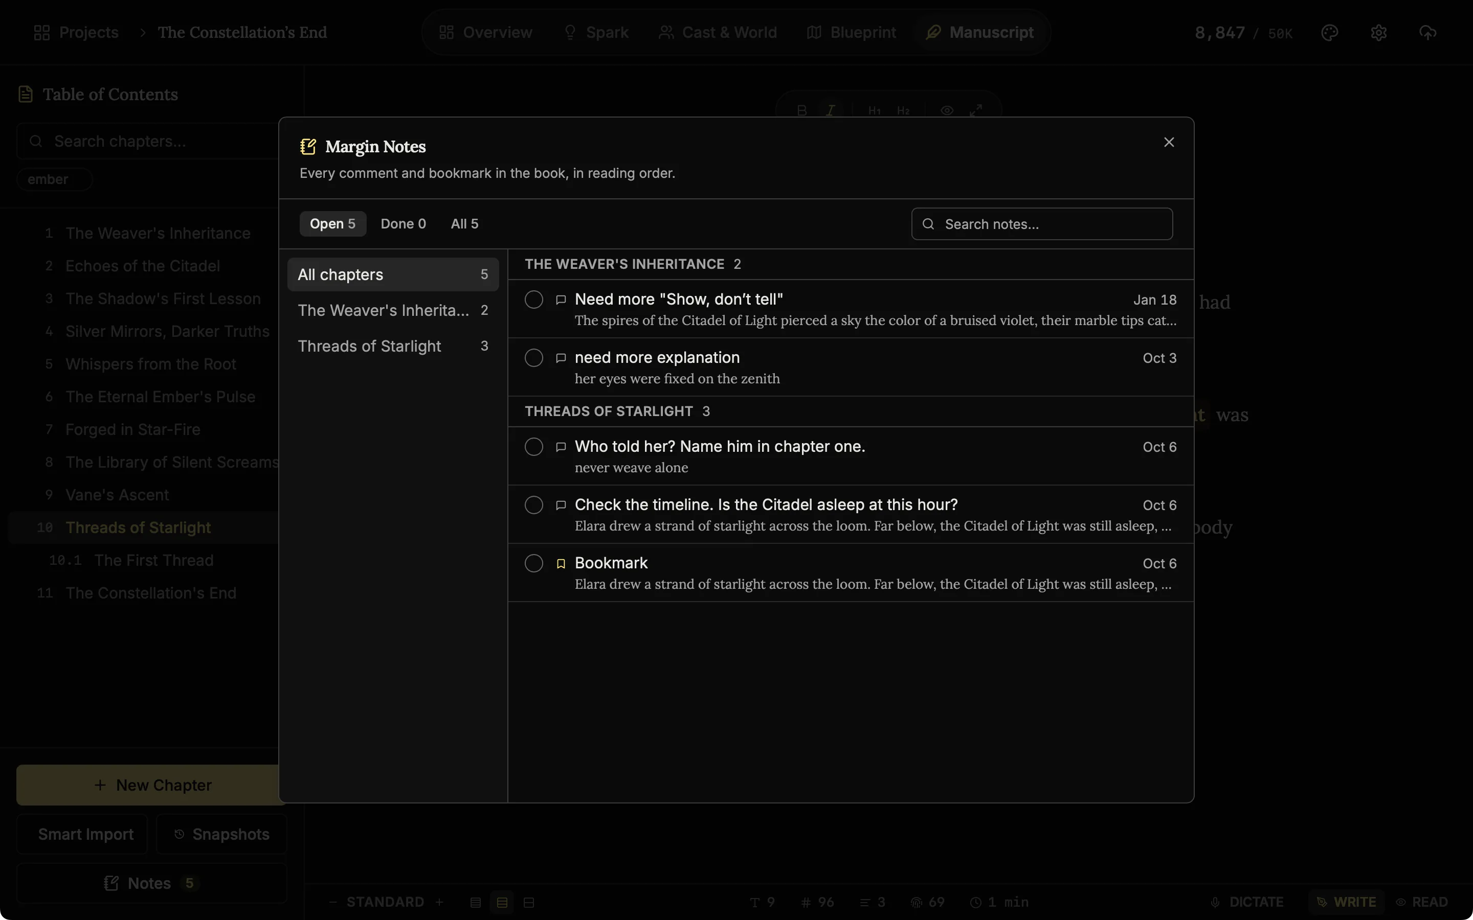This screenshot has height=920, width=1473.
Task: Switch to the Done 0 filter tab
Action: point(403,224)
